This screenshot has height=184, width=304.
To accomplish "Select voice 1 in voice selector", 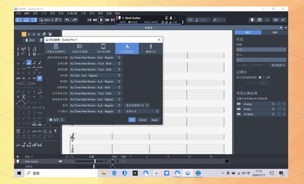I will click(24, 34).
